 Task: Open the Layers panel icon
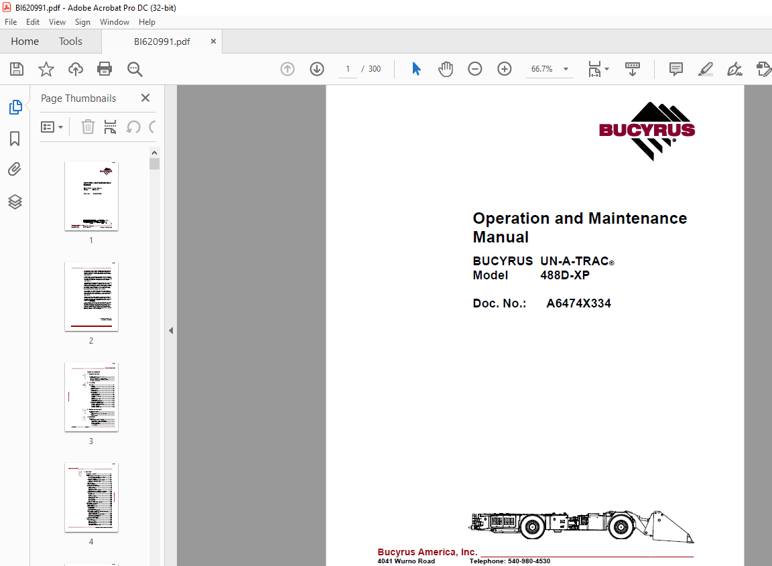[x=15, y=202]
